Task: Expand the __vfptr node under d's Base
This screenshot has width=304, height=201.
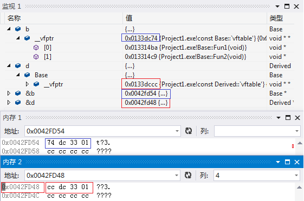Action: [x=27, y=84]
